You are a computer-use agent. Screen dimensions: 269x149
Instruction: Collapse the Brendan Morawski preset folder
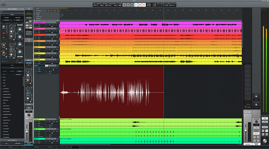2,114
